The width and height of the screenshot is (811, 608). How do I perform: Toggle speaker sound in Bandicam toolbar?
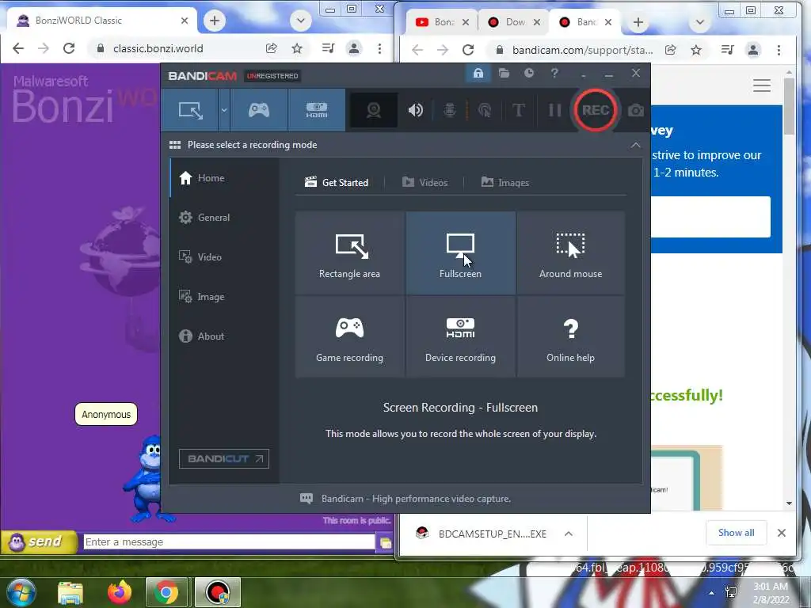[x=415, y=110]
